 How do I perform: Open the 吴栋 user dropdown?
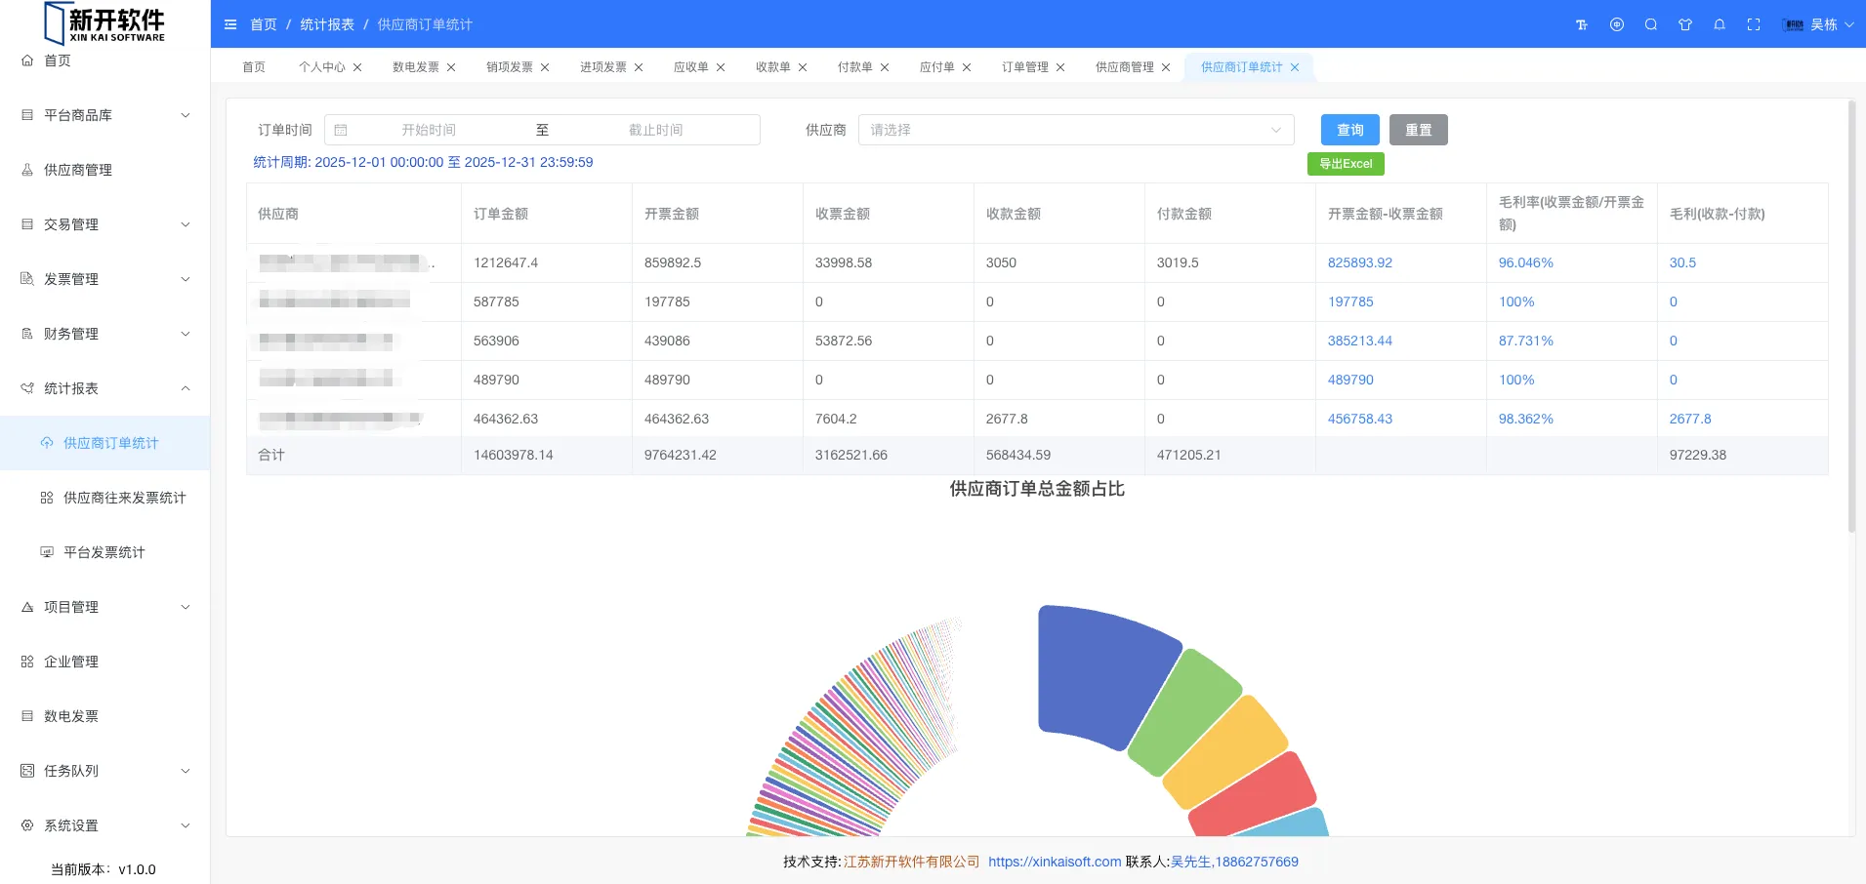pyautogui.click(x=1822, y=24)
